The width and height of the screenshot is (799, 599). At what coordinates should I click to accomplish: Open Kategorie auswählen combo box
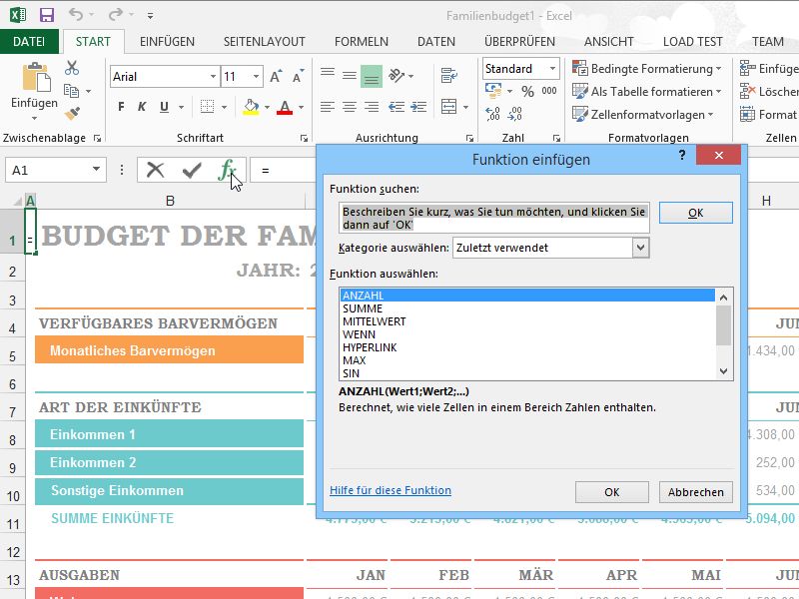pos(551,248)
